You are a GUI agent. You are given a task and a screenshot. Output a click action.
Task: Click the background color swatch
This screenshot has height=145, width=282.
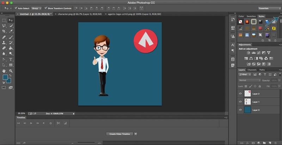coord(9,81)
